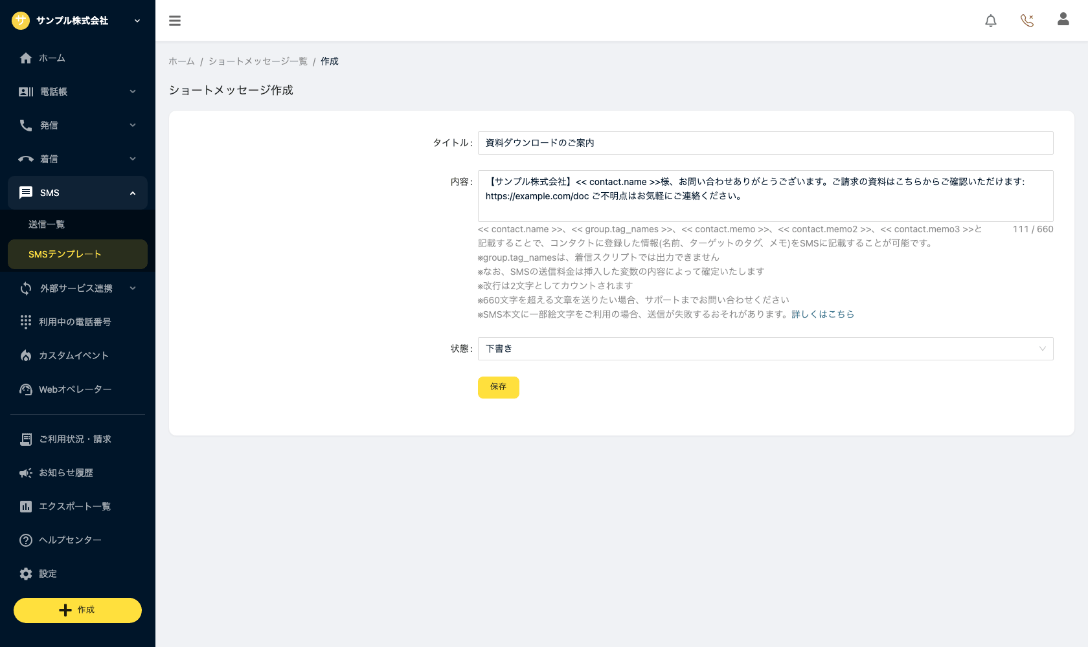Click the 電話帳 contact book icon

coord(26,92)
